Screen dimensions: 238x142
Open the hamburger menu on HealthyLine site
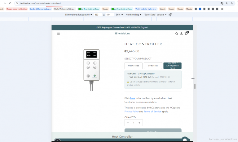[x=59, y=34]
